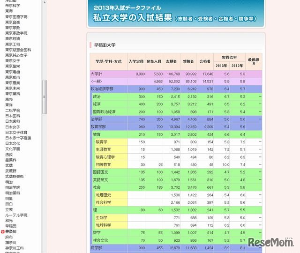Image resolution: width=300 pixels, height=253 pixels.
Task: Open 日本赤十字看護 in the sidebar
Action: pos(18,138)
